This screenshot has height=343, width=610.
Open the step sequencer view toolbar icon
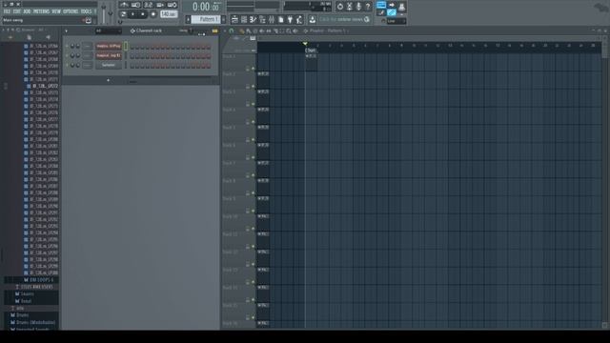point(244,19)
